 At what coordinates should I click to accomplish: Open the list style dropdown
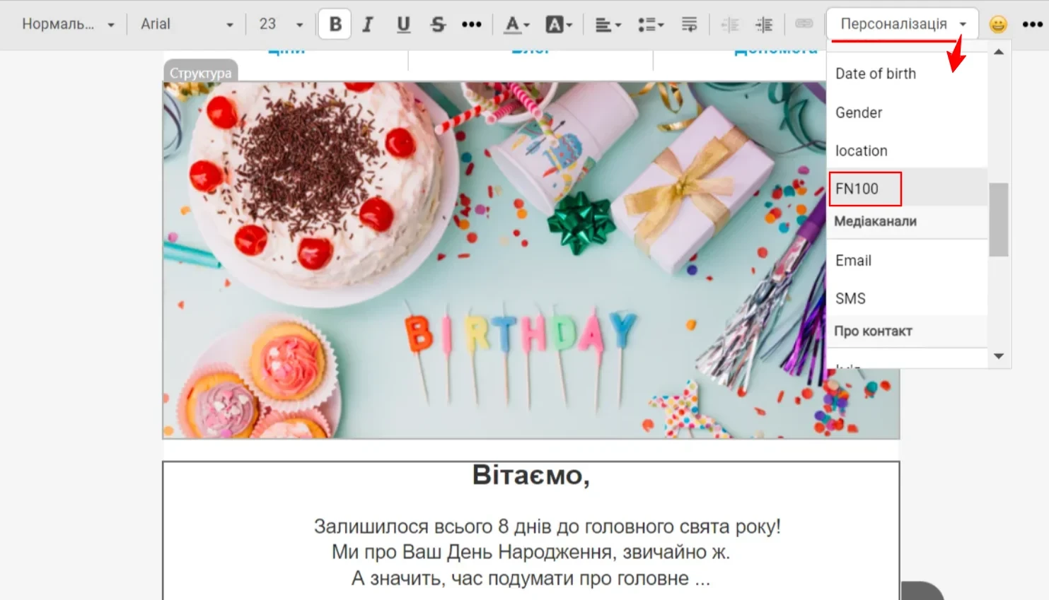pyautogui.click(x=650, y=25)
